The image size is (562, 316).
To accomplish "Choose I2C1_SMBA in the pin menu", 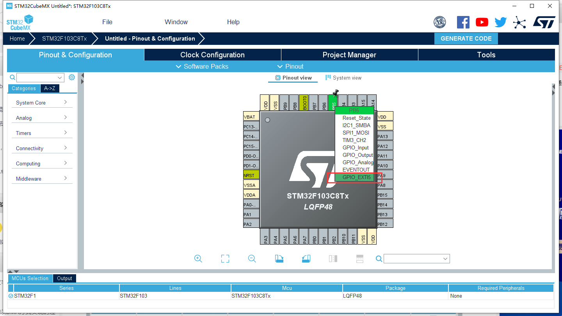I will pos(355,125).
